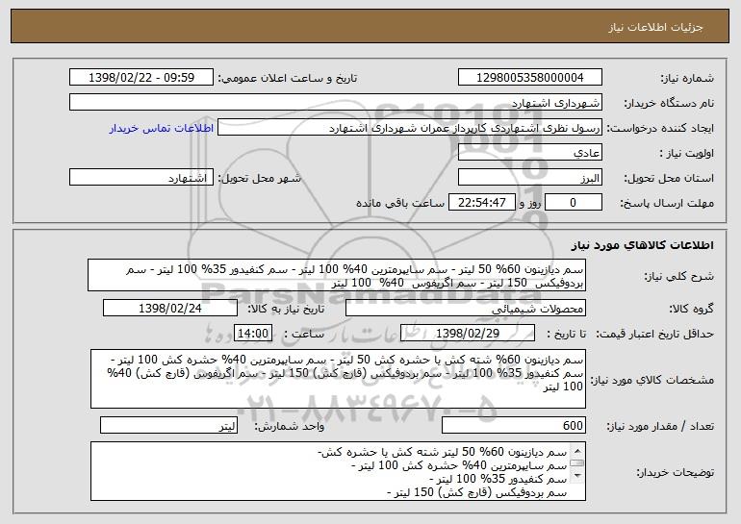The image size is (741, 524).
Task: Click the quantity field 600
Action: (514, 425)
